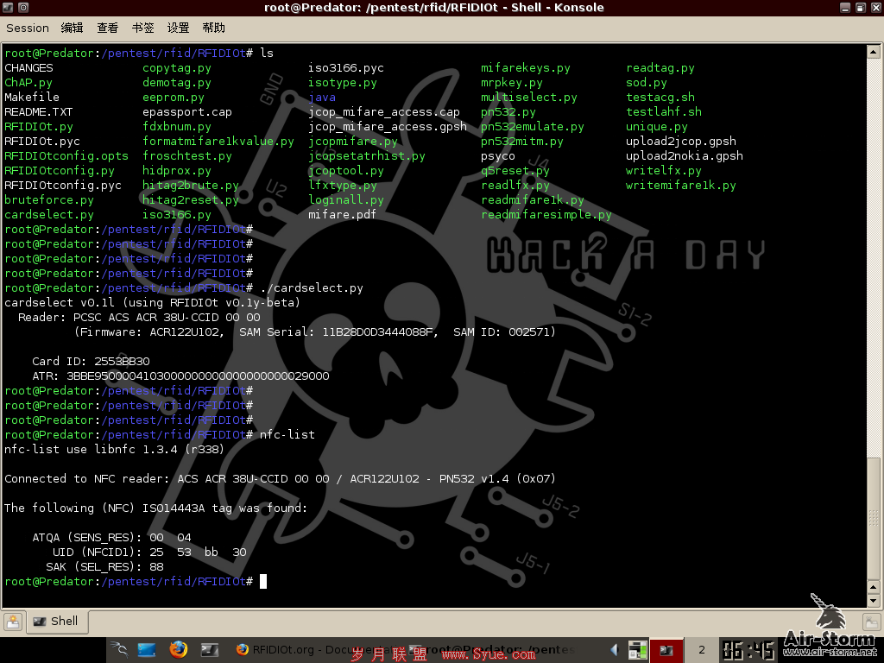Open the dragon start menu in taskbar
The width and height of the screenshot is (884, 663).
pos(119,650)
